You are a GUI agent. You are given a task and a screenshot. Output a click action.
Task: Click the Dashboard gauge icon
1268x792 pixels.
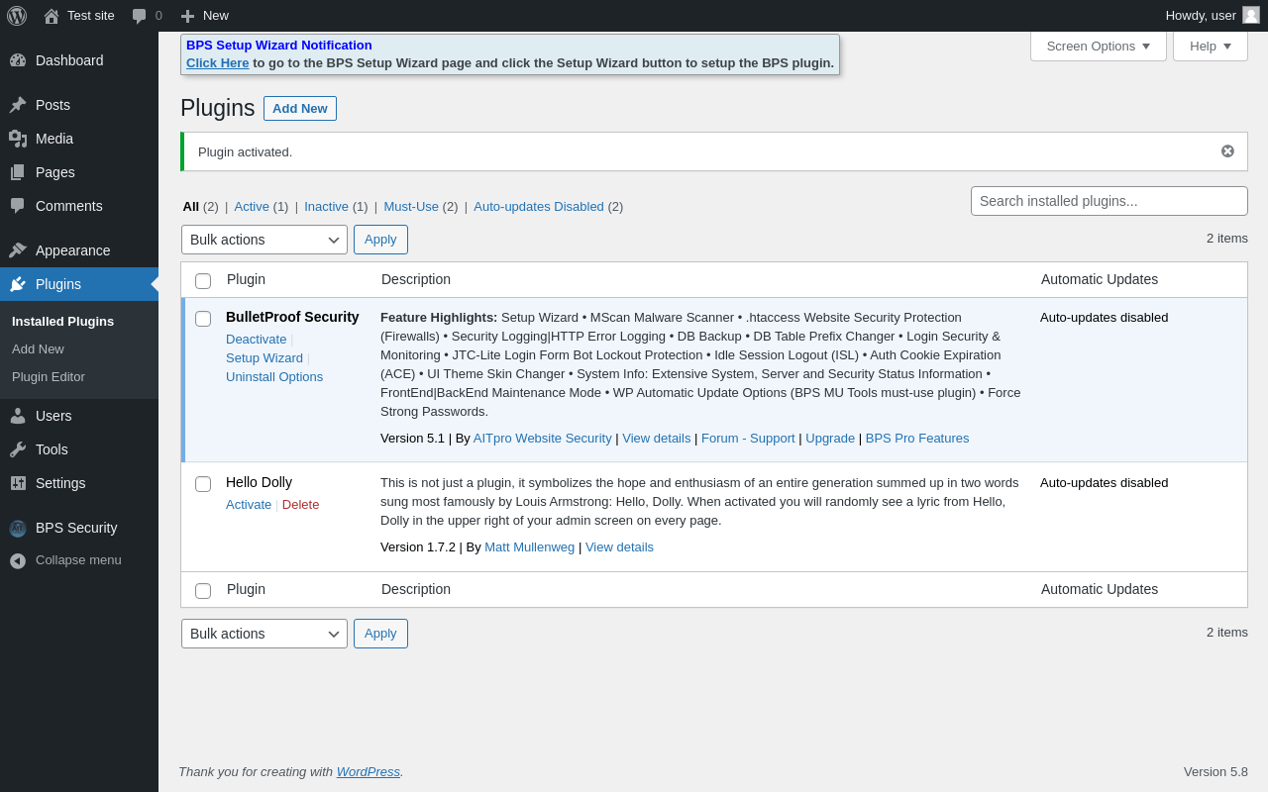point(18,60)
